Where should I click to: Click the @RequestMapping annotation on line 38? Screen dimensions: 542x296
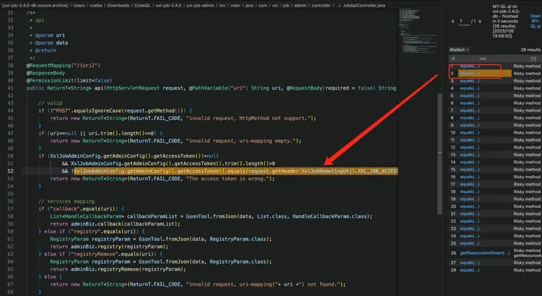click(x=64, y=65)
